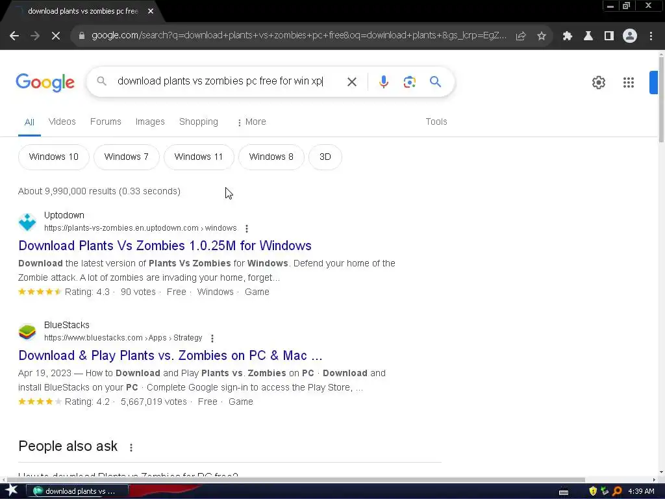Switch to the Videos tab
This screenshot has width=665, height=499.
pos(62,122)
